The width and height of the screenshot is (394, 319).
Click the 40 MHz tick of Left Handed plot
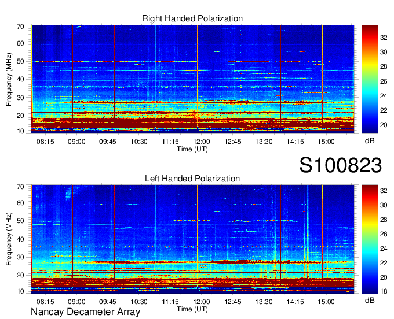(20, 239)
